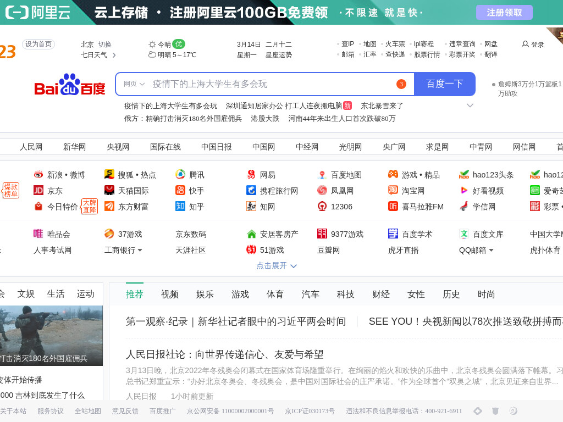Open Sina Weibo site icon
Image resolution: width=563 pixels, height=422 pixels.
point(38,175)
